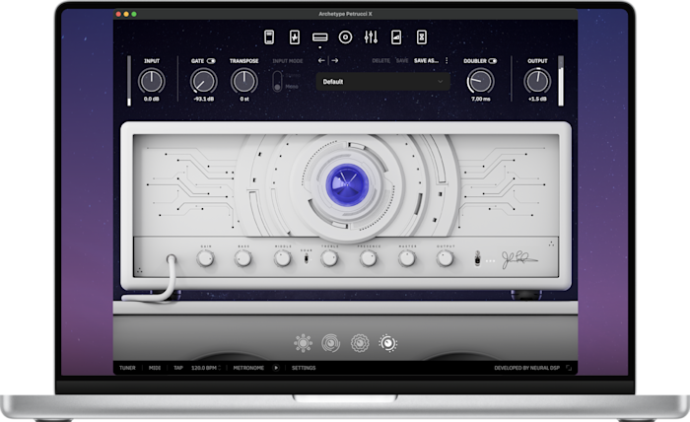Screen dimensions: 690x422
Task: Open the preset options three-dot menu
Action: click(x=447, y=61)
